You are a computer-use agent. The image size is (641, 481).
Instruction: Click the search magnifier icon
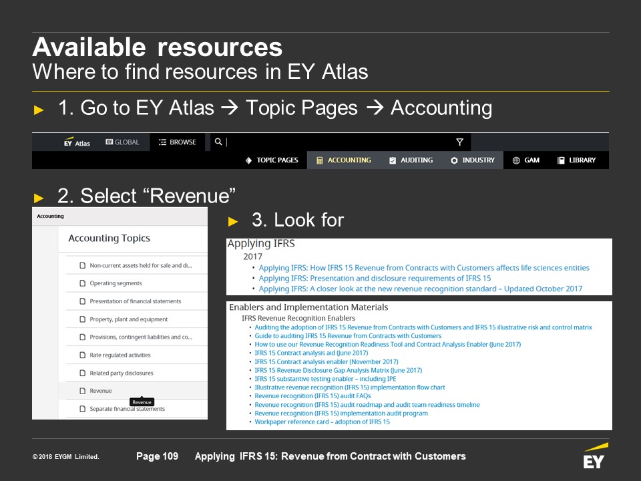218,142
